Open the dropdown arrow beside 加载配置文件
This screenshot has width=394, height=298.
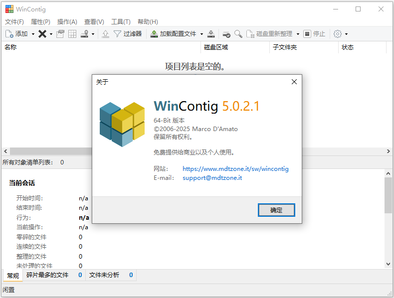pyautogui.click(x=202, y=34)
